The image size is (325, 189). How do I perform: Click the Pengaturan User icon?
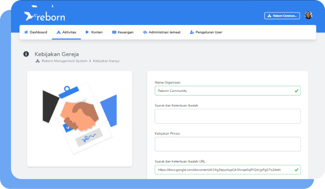coord(192,32)
